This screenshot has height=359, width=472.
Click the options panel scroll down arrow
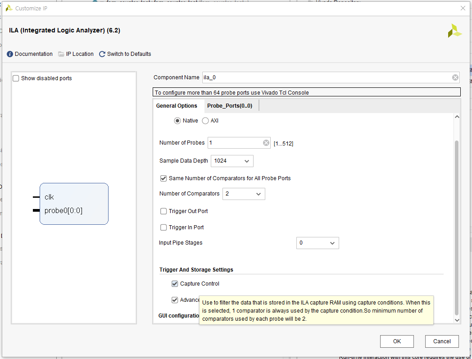[x=457, y=320]
